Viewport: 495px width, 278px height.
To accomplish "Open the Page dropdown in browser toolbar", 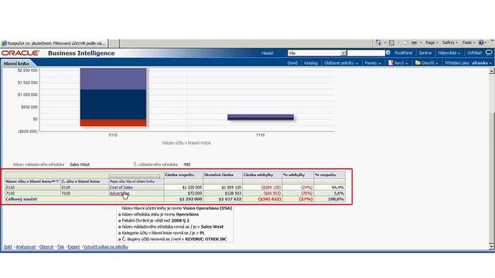I will (x=432, y=42).
